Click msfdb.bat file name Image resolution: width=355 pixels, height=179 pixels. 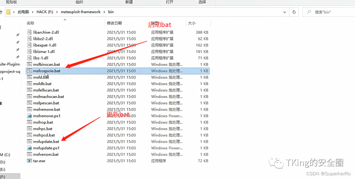(x=42, y=84)
